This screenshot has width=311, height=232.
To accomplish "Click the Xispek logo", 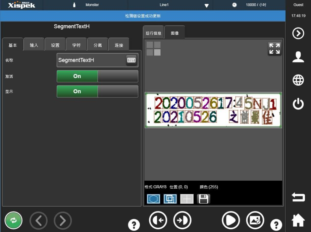I will [21, 5].
